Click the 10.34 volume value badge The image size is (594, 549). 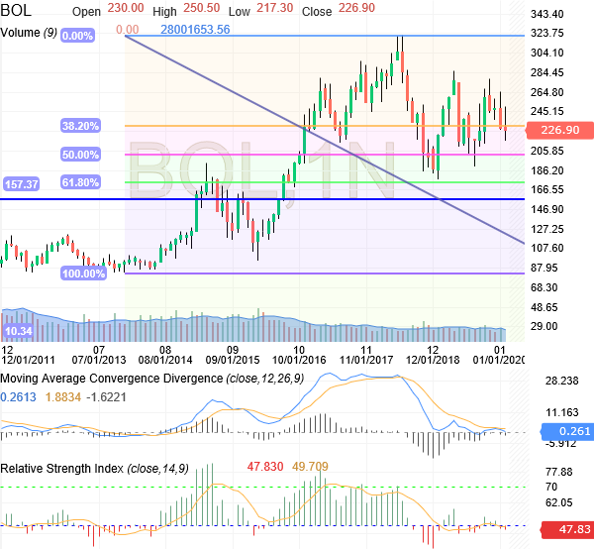tap(19, 331)
